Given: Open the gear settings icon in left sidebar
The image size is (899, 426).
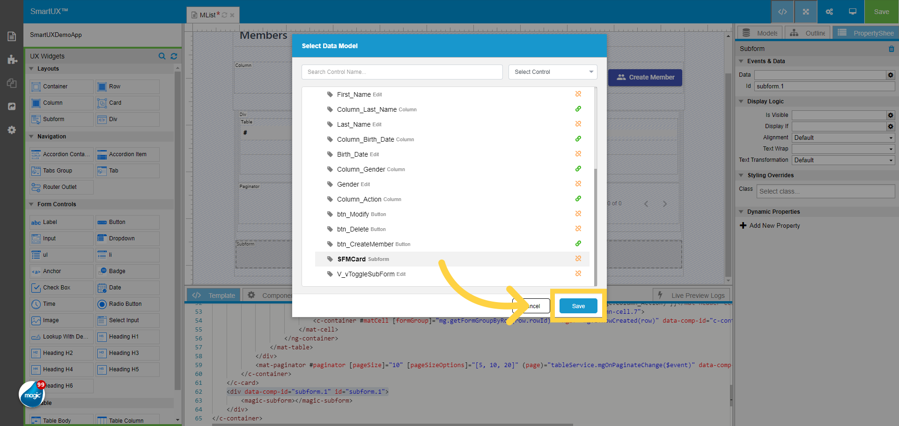Looking at the screenshot, I should 12,130.
